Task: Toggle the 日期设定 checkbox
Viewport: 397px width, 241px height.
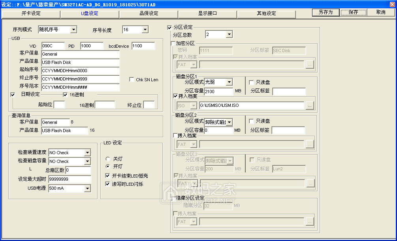Action: point(13,94)
